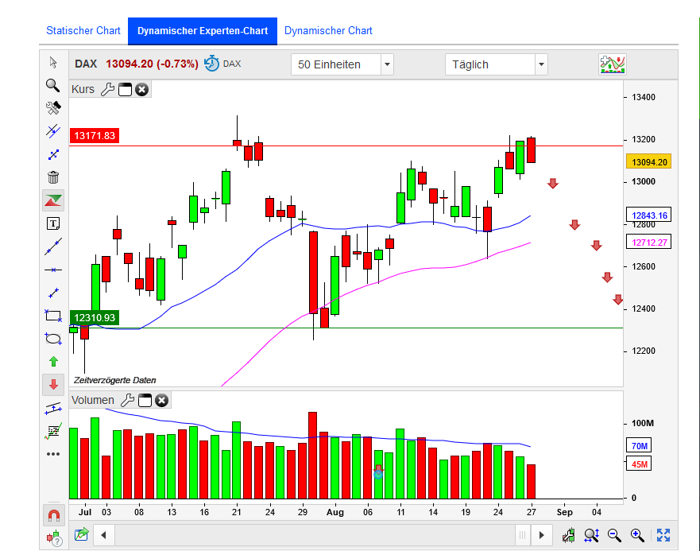Select the regression channel tool

click(53, 408)
